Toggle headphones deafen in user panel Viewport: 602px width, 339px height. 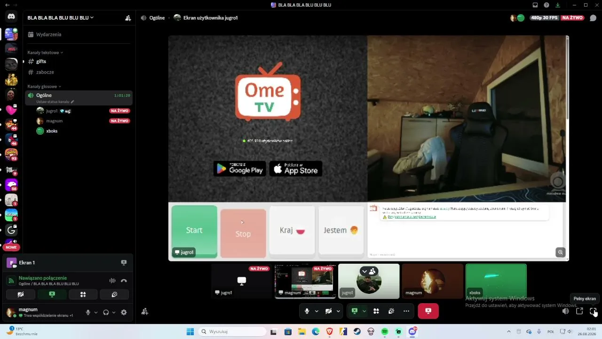click(106, 312)
